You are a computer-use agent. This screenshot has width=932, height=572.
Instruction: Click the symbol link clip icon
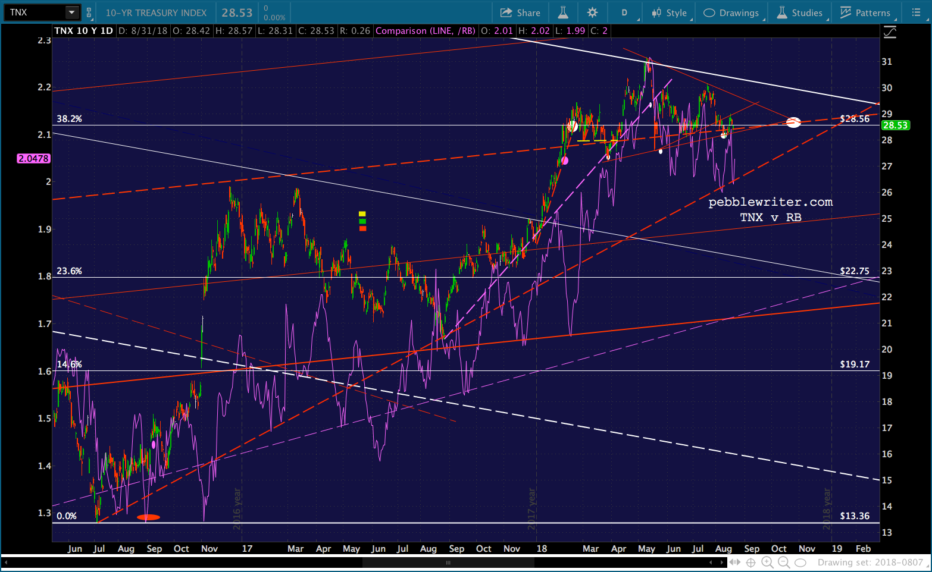[89, 12]
